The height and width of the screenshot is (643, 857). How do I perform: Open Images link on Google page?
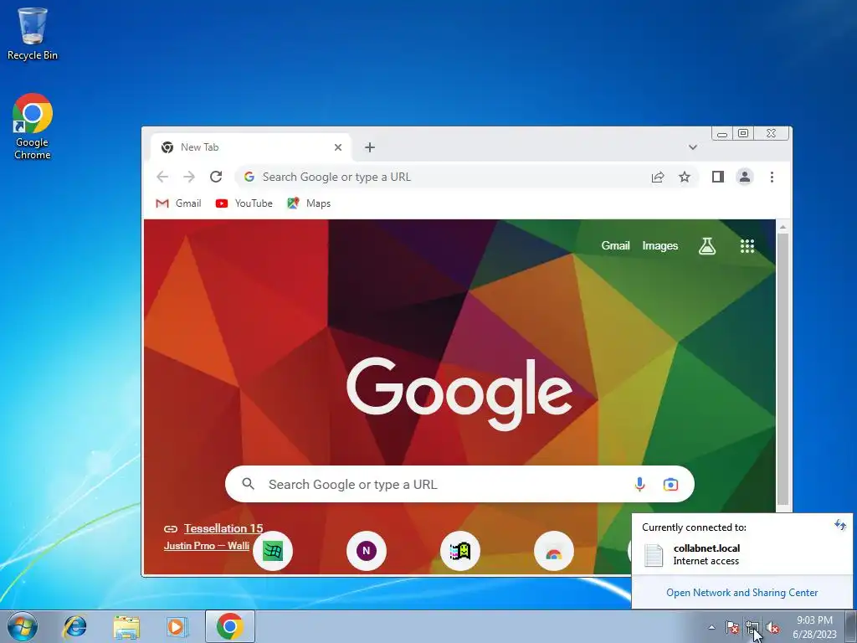[x=659, y=245]
